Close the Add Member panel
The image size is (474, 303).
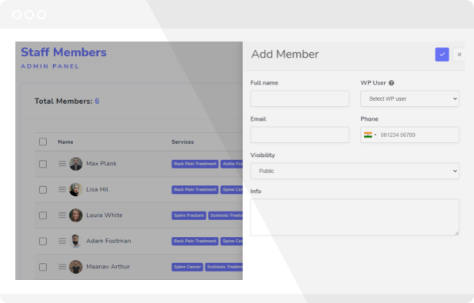tap(459, 55)
